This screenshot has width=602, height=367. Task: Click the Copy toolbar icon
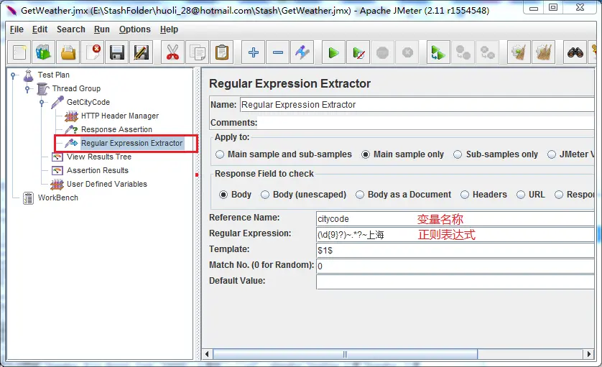(x=198, y=52)
